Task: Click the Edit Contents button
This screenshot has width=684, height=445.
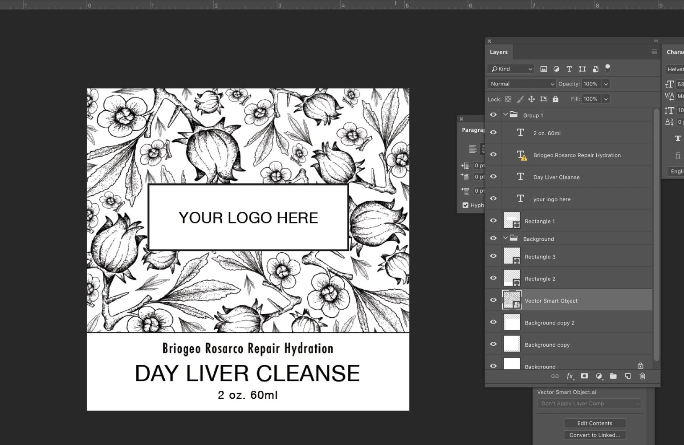Action: [594, 423]
